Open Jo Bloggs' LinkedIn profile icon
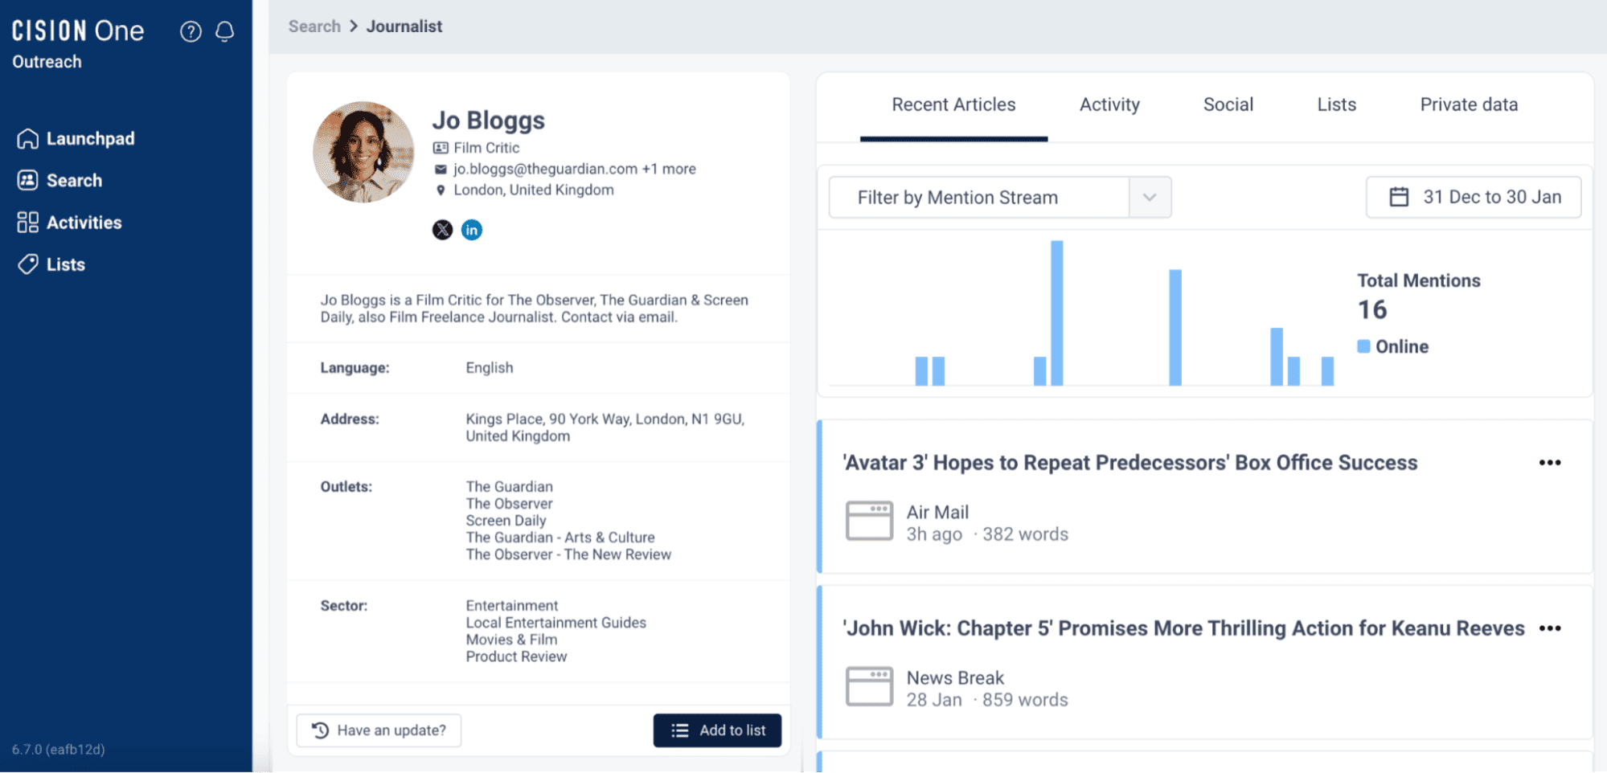This screenshot has height=773, width=1607. tap(472, 230)
